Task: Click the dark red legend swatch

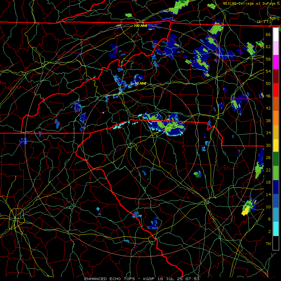Action: pyautogui.click(x=276, y=76)
